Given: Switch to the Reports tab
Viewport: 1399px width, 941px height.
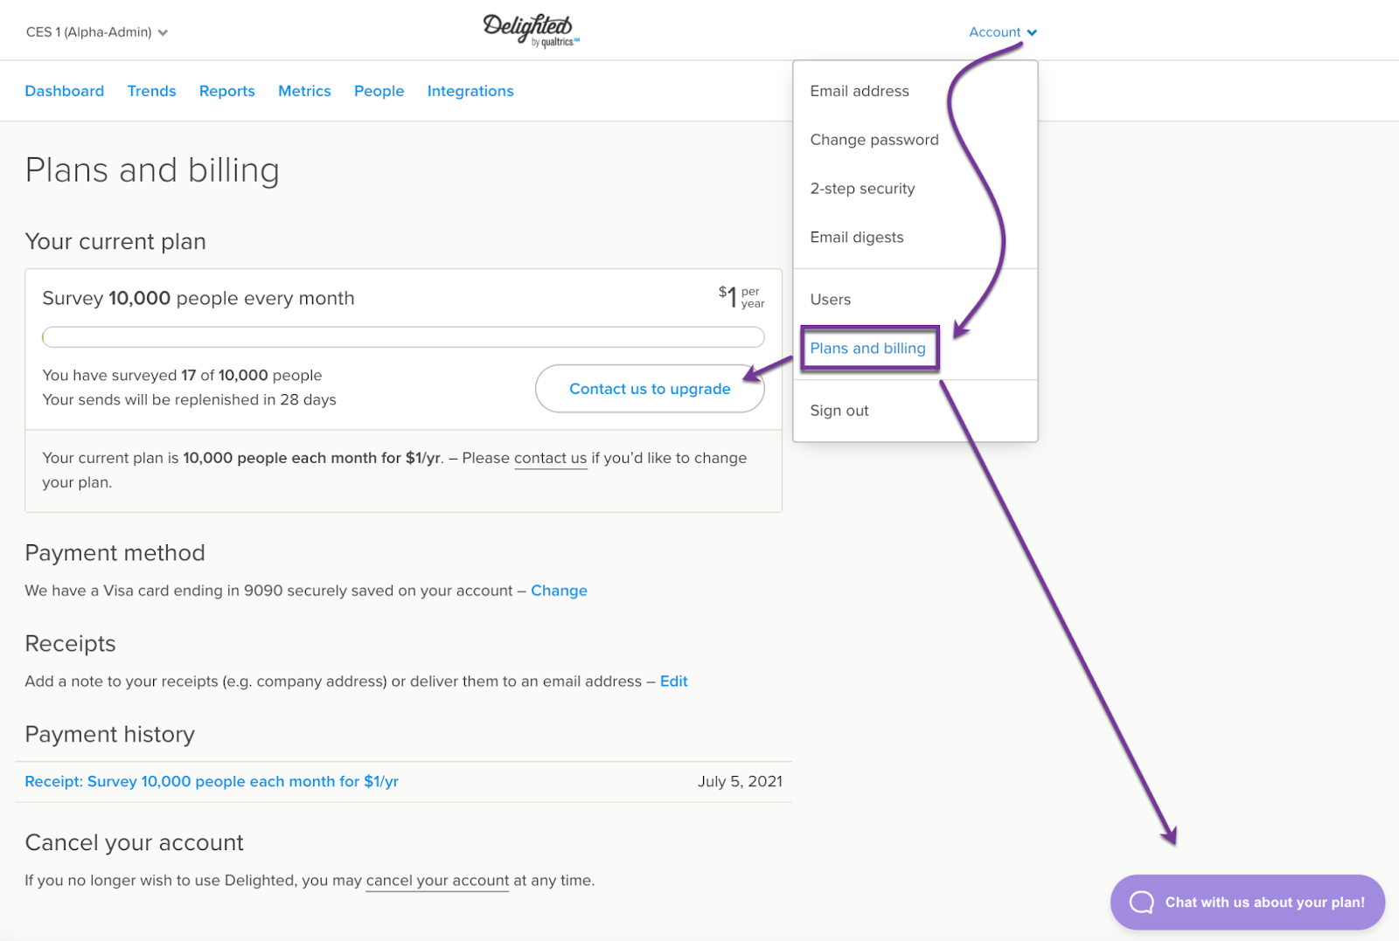Looking at the screenshot, I should (227, 91).
